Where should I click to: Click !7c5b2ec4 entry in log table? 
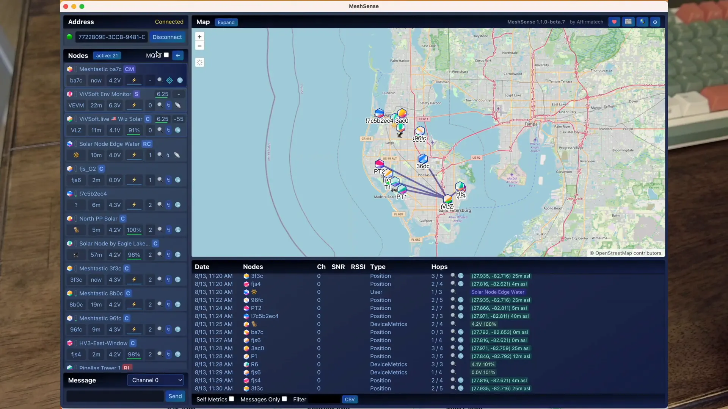(x=265, y=316)
